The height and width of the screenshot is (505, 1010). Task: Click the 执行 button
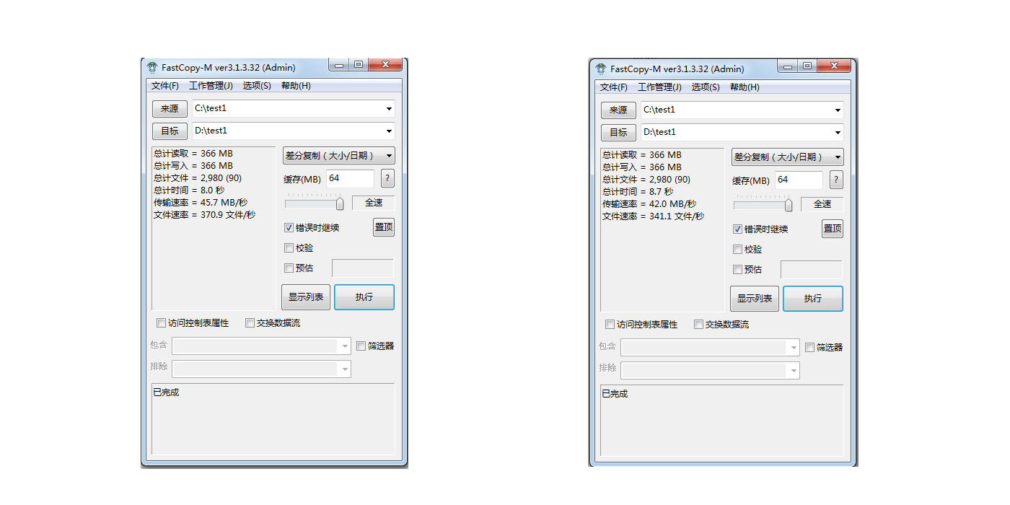364,297
